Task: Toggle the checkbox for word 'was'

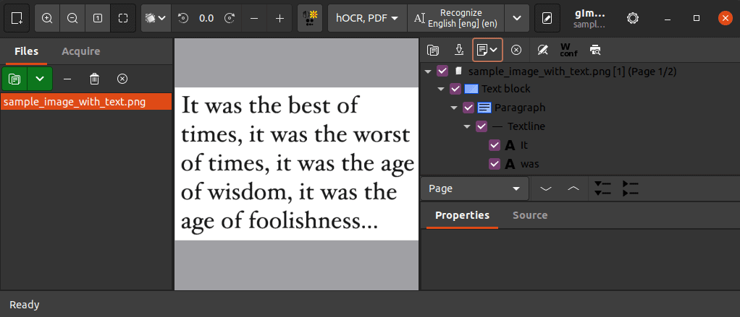Action: pyautogui.click(x=495, y=164)
